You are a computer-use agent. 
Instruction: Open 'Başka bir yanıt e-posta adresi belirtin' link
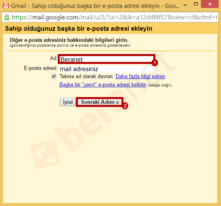103,84
